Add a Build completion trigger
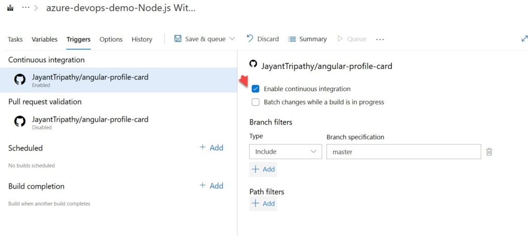The height and width of the screenshot is (236, 528). (211, 186)
